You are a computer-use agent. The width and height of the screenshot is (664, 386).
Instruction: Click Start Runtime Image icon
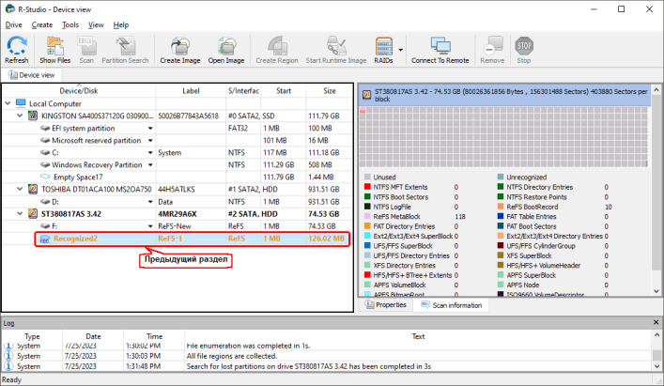coord(336,46)
